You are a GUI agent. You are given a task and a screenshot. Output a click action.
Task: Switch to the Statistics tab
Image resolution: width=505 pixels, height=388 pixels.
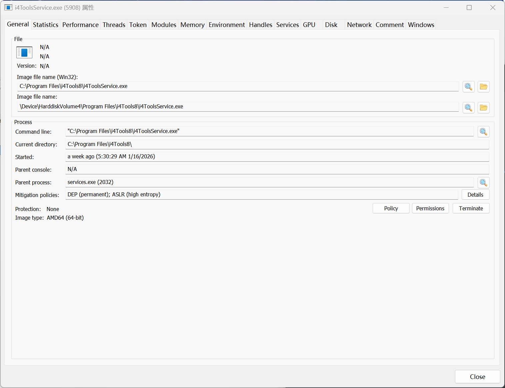[46, 25]
